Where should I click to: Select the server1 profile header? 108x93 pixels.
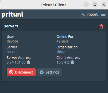coord(54,26)
